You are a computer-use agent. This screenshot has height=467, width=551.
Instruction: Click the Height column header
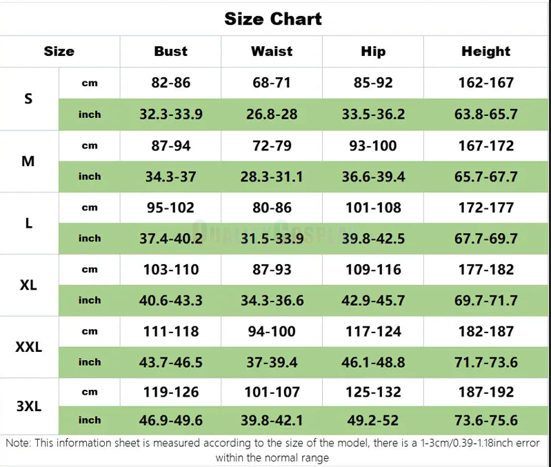coord(486,51)
